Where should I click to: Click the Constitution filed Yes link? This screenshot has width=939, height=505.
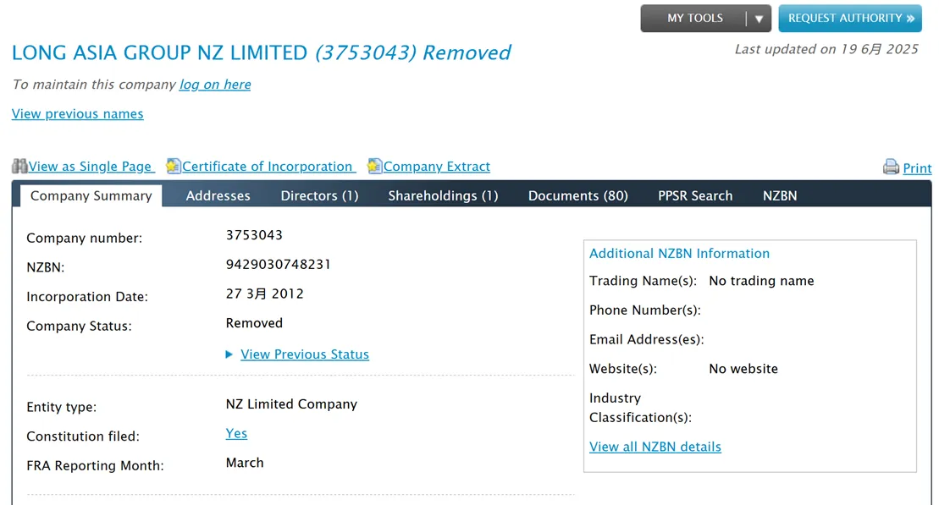[236, 433]
